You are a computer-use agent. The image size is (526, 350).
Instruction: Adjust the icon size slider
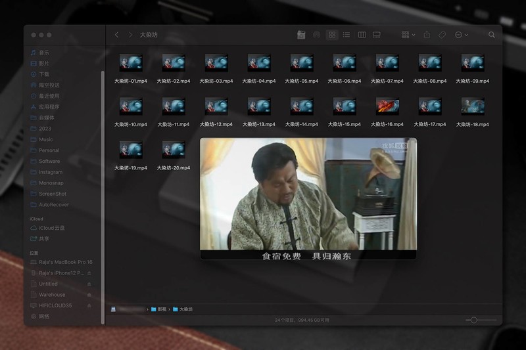(473, 320)
